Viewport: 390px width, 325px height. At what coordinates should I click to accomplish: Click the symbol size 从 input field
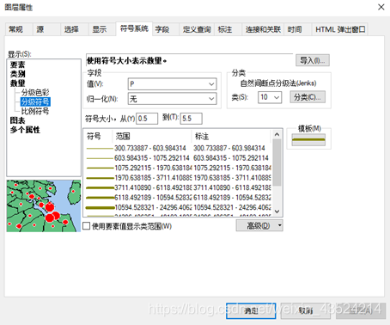147,119
